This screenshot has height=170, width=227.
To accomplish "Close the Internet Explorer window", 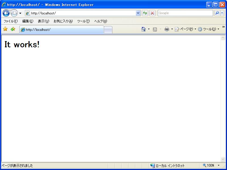I will (x=222, y=5).
